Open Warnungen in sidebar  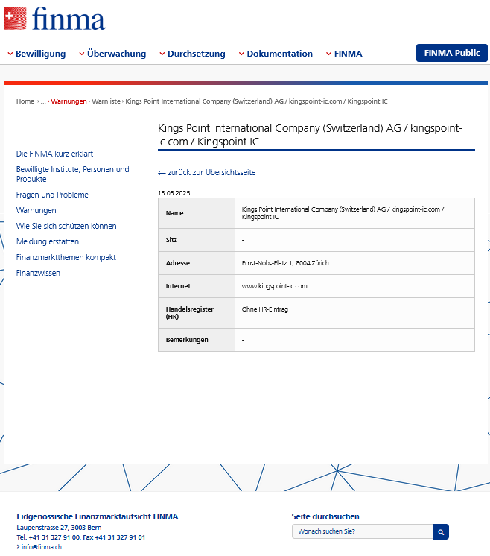[x=36, y=210]
